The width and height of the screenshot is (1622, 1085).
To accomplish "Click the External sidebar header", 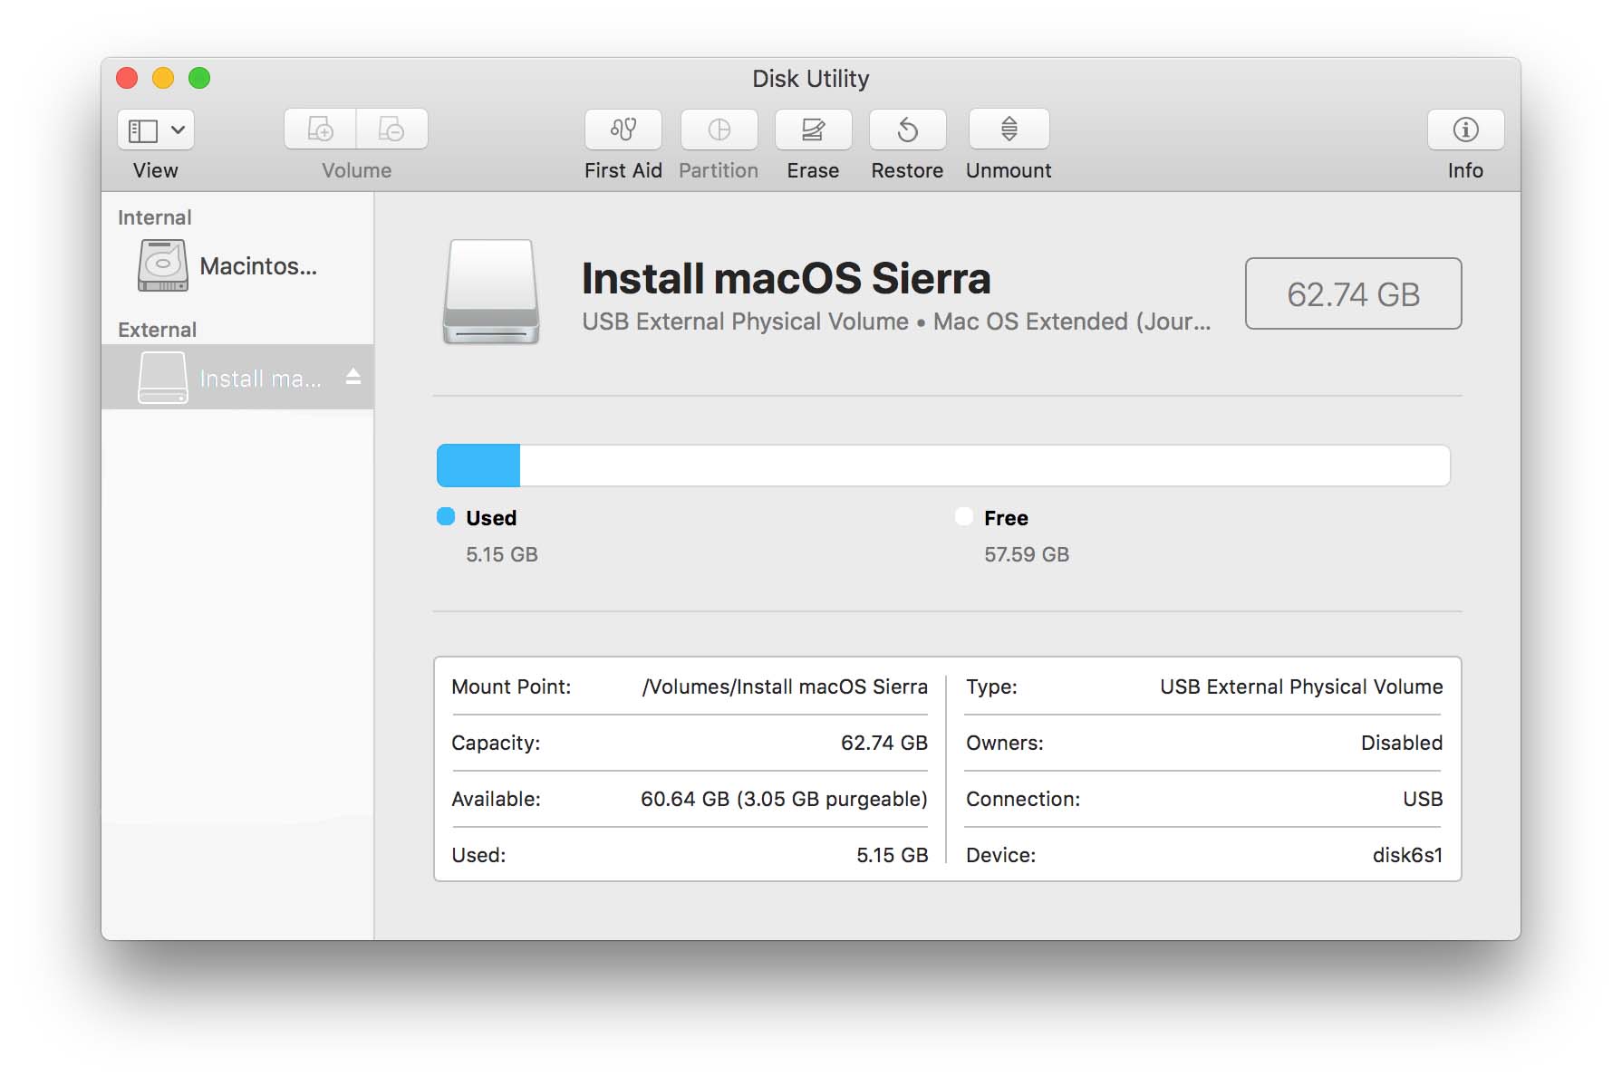I will (157, 330).
